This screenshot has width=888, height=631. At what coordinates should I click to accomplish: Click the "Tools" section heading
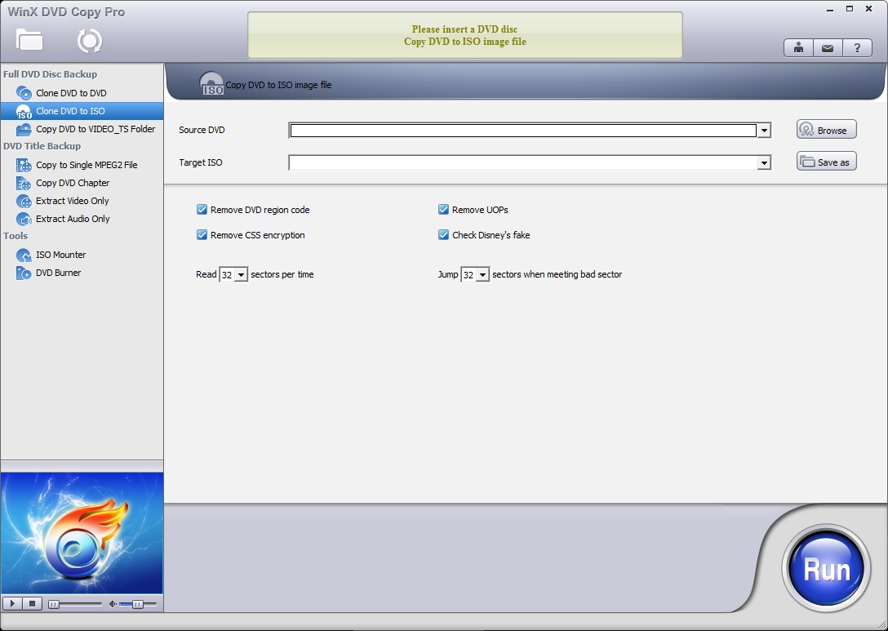click(16, 236)
